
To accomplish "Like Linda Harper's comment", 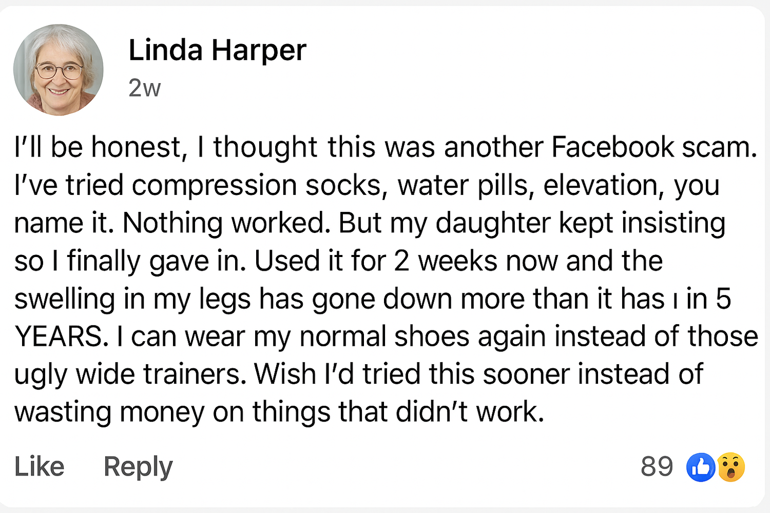I will click(x=39, y=466).
